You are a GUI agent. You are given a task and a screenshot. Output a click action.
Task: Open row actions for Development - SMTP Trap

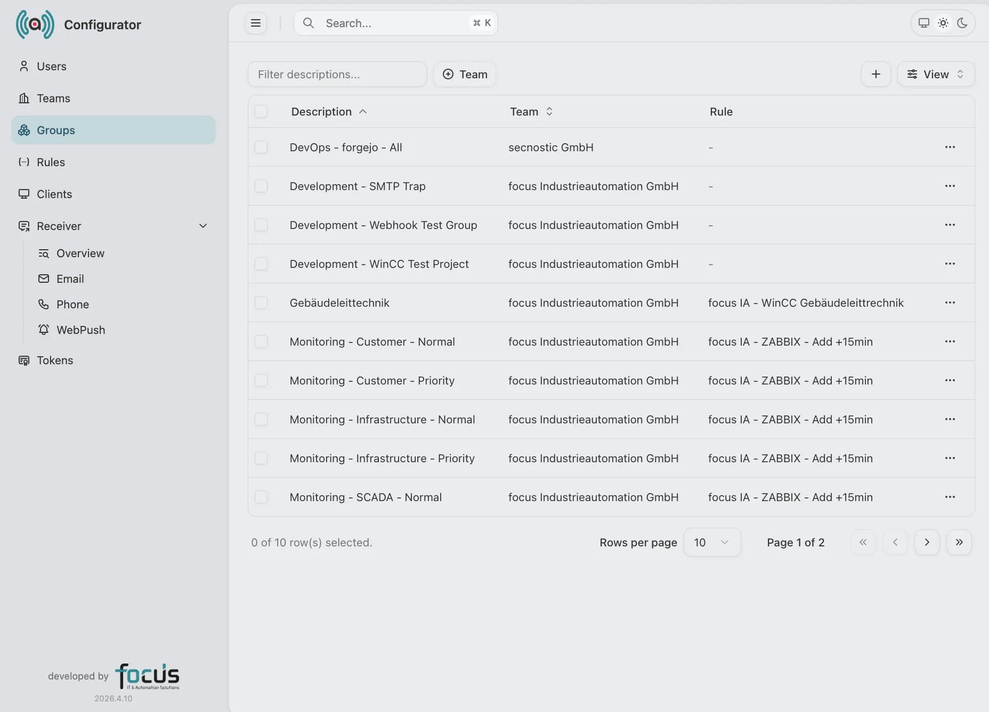click(x=950, y=186)
